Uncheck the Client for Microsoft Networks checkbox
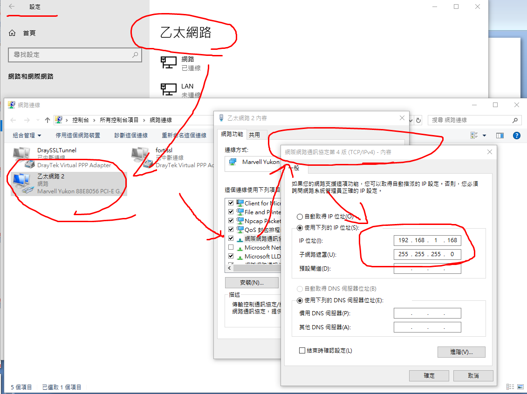The width and height of the screenshot is (527, 394). (231, 203)
